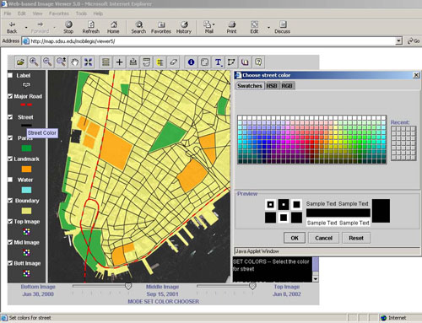This screenshot has height=323, width=422.
Task: Select the text T annotation tool
Action: tap(218, 62)
